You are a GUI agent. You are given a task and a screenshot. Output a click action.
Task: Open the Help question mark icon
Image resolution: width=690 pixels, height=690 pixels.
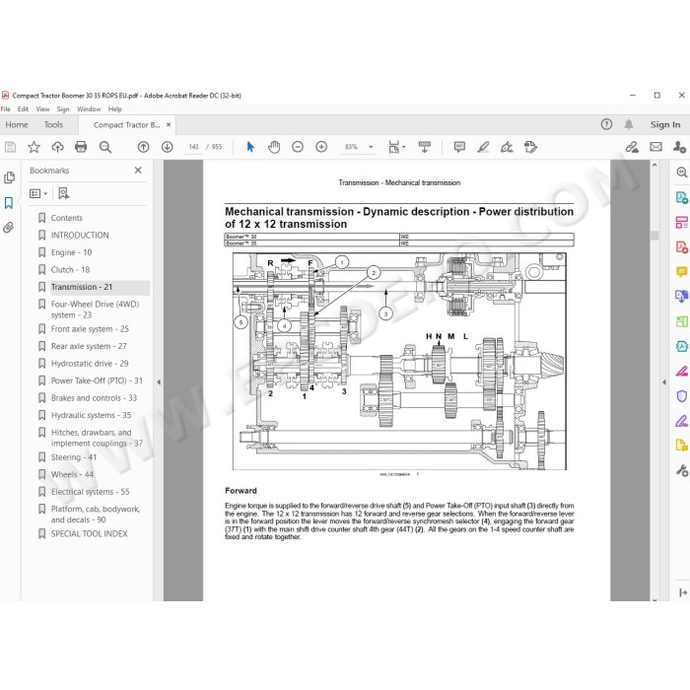click(x=606, y=124)
